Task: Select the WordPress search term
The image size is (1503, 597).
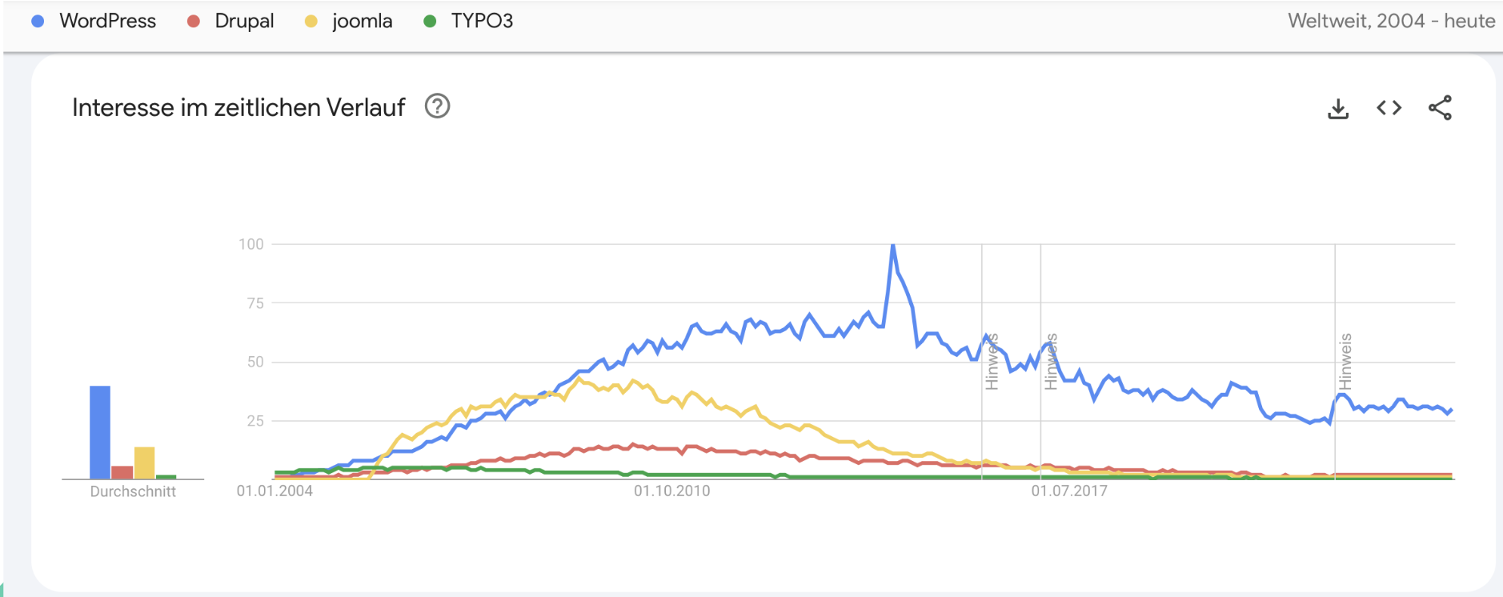Action: [107, 22]
